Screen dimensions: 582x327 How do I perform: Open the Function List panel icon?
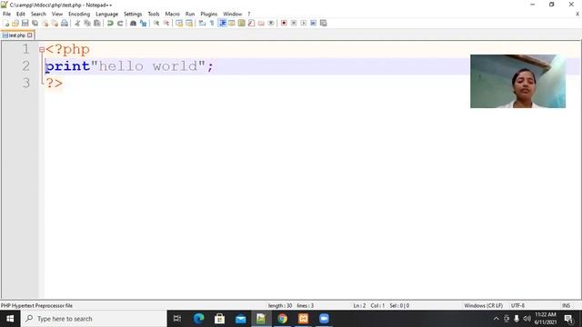click(x=251, y=23)
